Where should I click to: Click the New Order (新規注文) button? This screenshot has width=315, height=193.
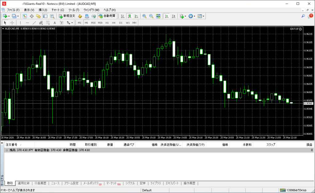click(x=67, y=16)
